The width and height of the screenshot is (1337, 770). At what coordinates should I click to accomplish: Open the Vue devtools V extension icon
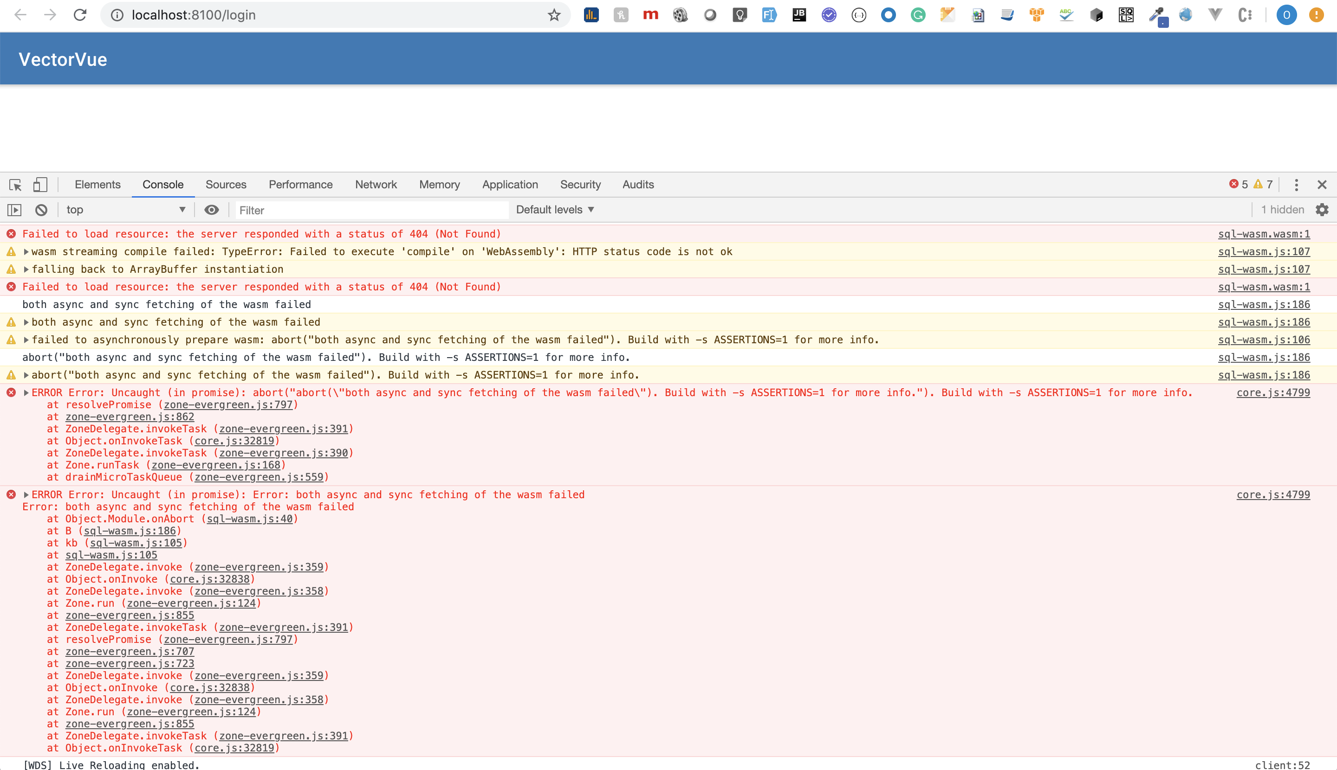[x=1215, y=15]
